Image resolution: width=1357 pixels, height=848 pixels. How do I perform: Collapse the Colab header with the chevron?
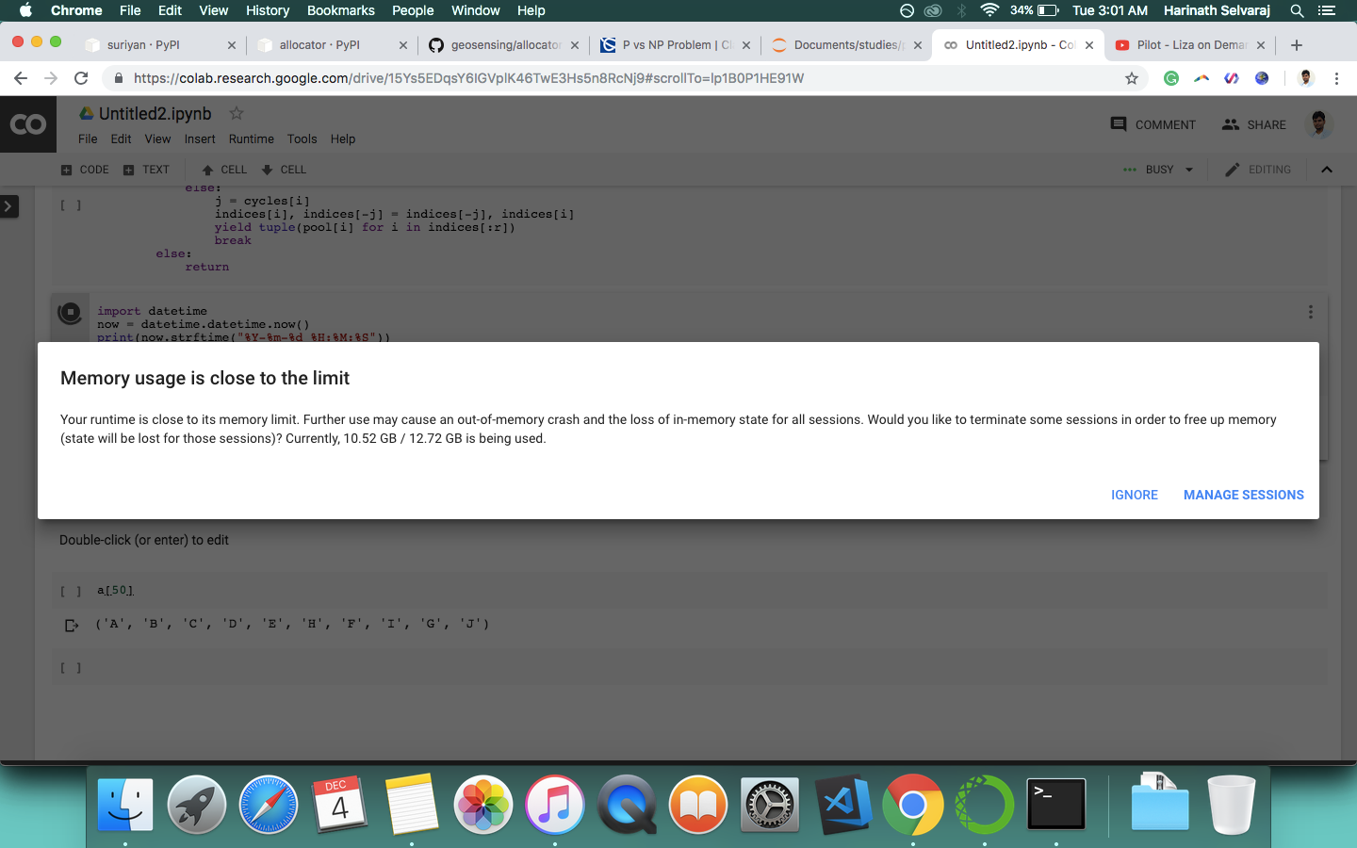pos(1327,170)
